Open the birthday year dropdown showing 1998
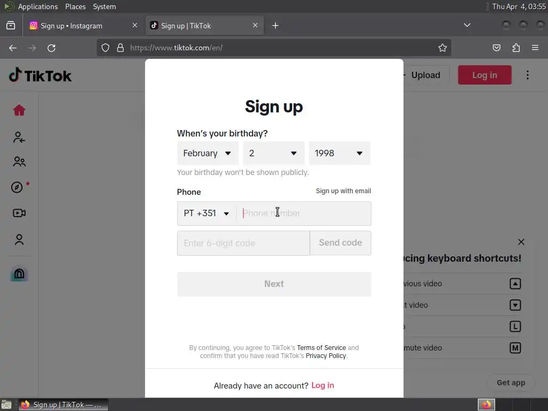The height and width of the screenshot is (411, 548). coord(339,153)
